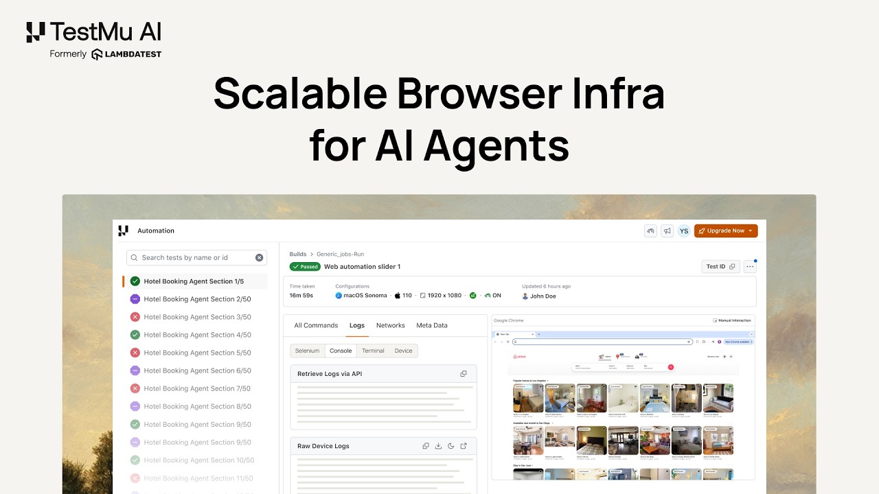Viewport: 879px width, 494px height.
Task: Focus the Search tests by name or id field
Action: tap(197, 257)
